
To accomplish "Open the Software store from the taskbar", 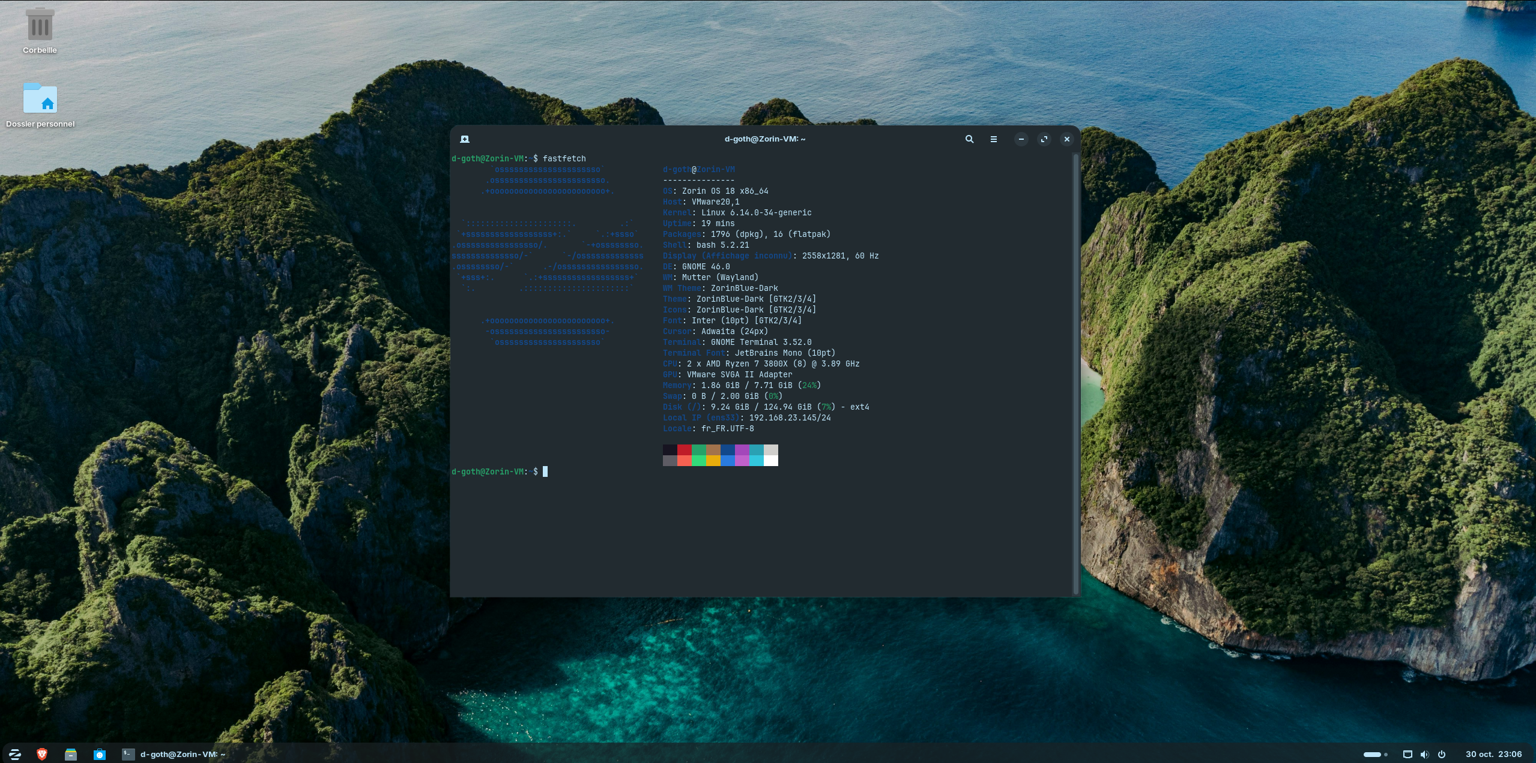I will (x=100, y=754).
